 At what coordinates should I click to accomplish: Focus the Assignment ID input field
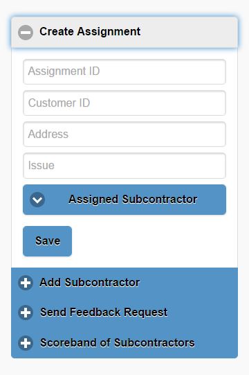coord(124,72)
